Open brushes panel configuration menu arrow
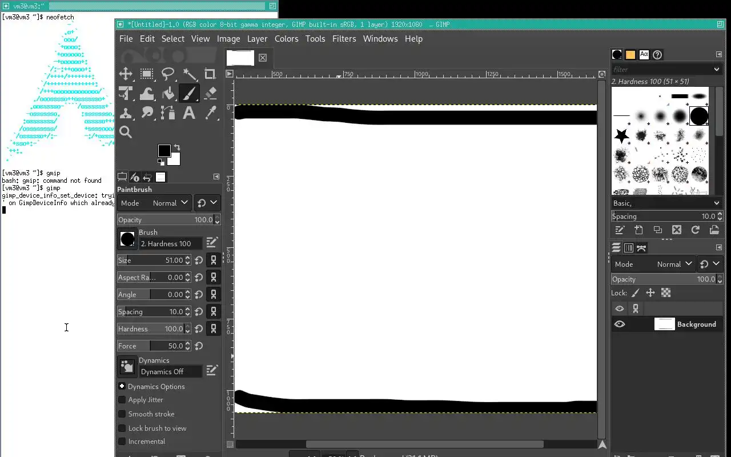This screenshot has width=731, height=457. pos(718,54)
